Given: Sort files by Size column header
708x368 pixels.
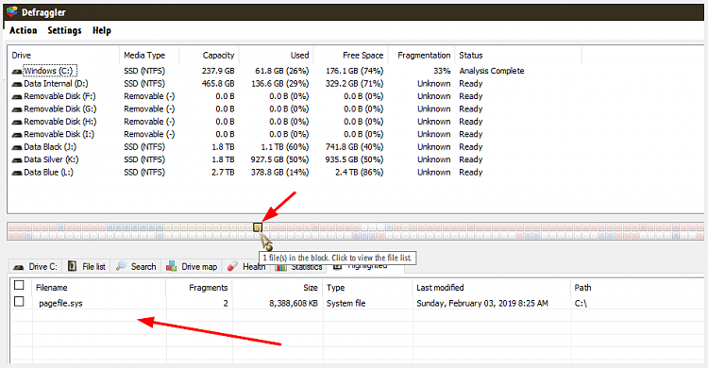Looking at the screenshot, I should (278, 288).
